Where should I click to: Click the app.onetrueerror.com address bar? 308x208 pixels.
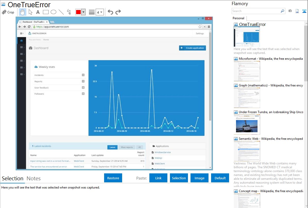(x=117, y=27)
